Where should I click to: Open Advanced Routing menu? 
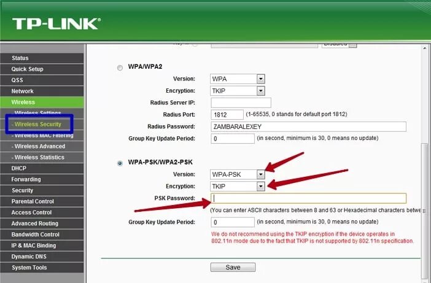point(42,223)
